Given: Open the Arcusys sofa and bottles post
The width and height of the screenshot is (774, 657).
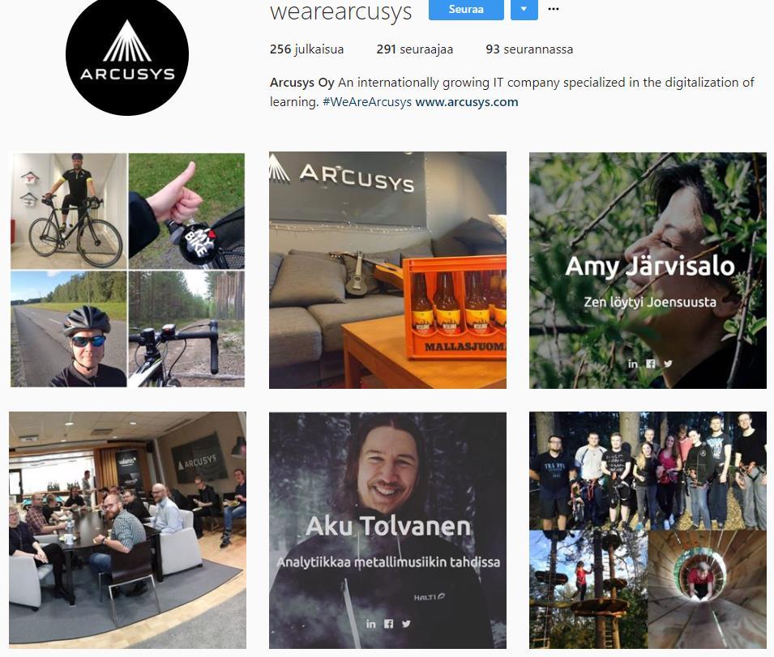Looking at the screenshot, I should click(387, 270).
